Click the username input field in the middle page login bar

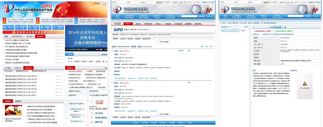click(121, 2)
